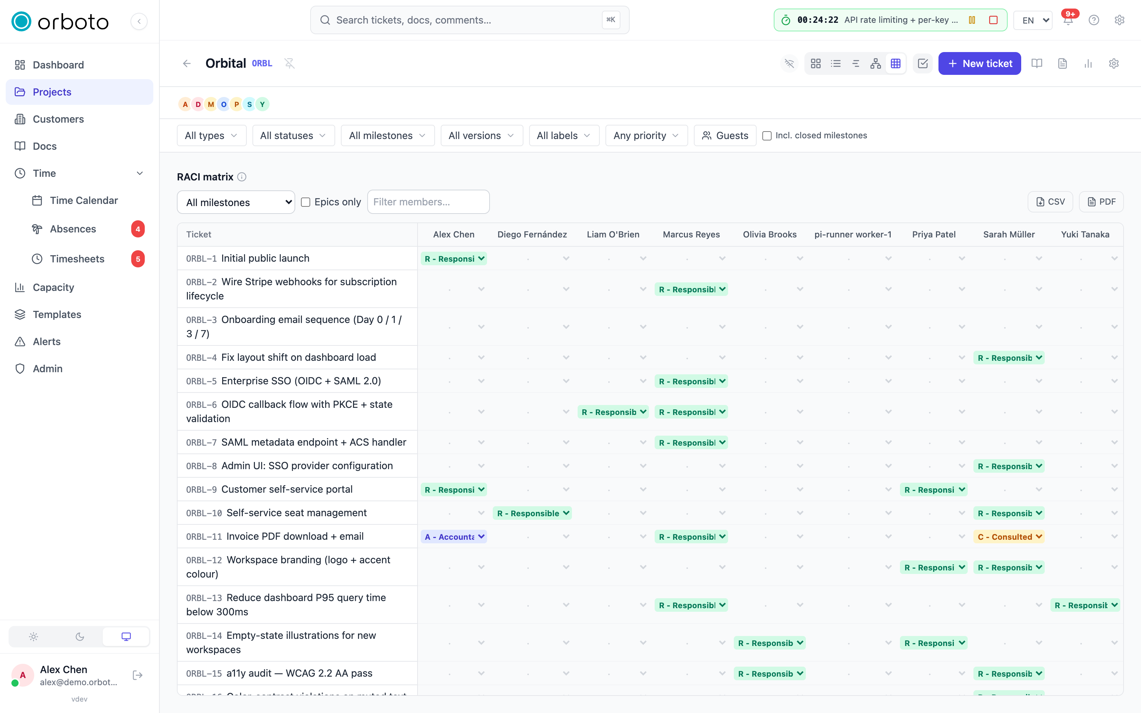
Task: Open All milestones filter beside All versions
Action: (x=388, y=135)
